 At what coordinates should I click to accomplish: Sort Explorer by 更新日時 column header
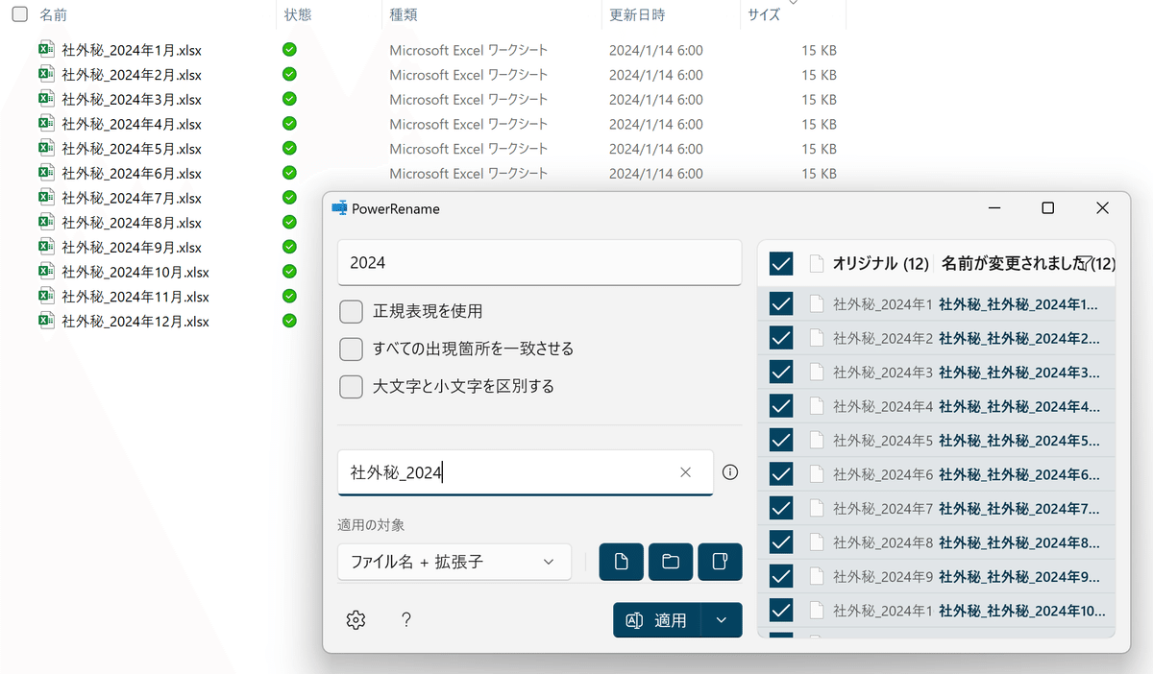[637, 15]
